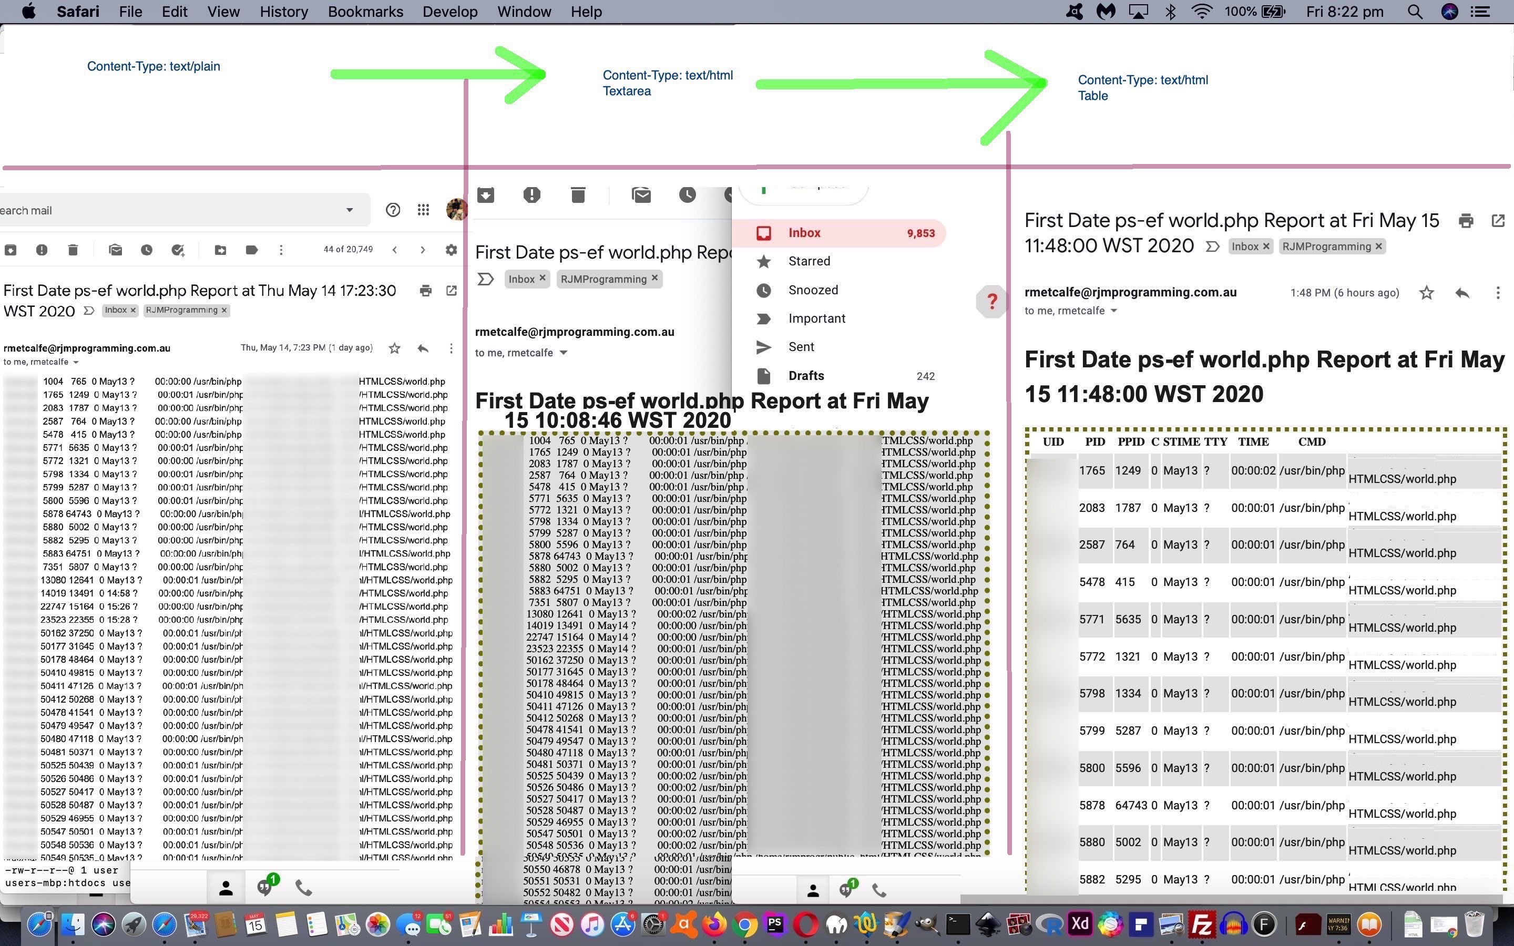Click Mark as unread envelope in middle toolbar

pyautogui.click(x=641, y=194)
